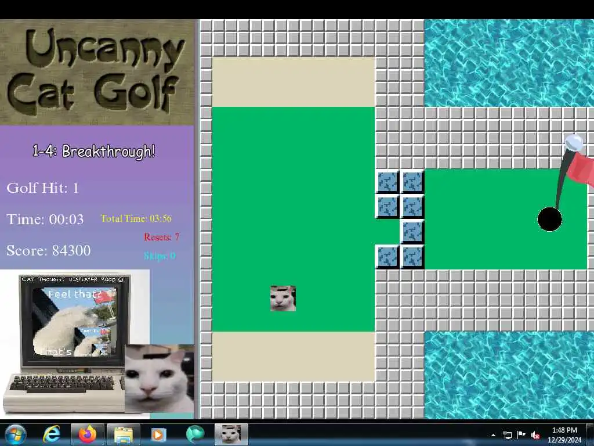The width and height of the screenshot is (594, 446).
Task: Open the clock showing 1:48 PM
Action: pyautogui.click(x=564, y=434)
